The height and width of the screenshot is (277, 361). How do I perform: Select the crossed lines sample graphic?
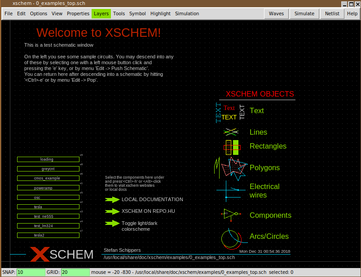(x=231, y=132)
